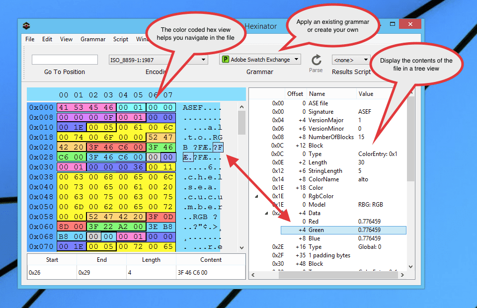Close the Hexinator window
Viewport: 477px width, 308px height.
pyautogui.click(x=410, y=24)
